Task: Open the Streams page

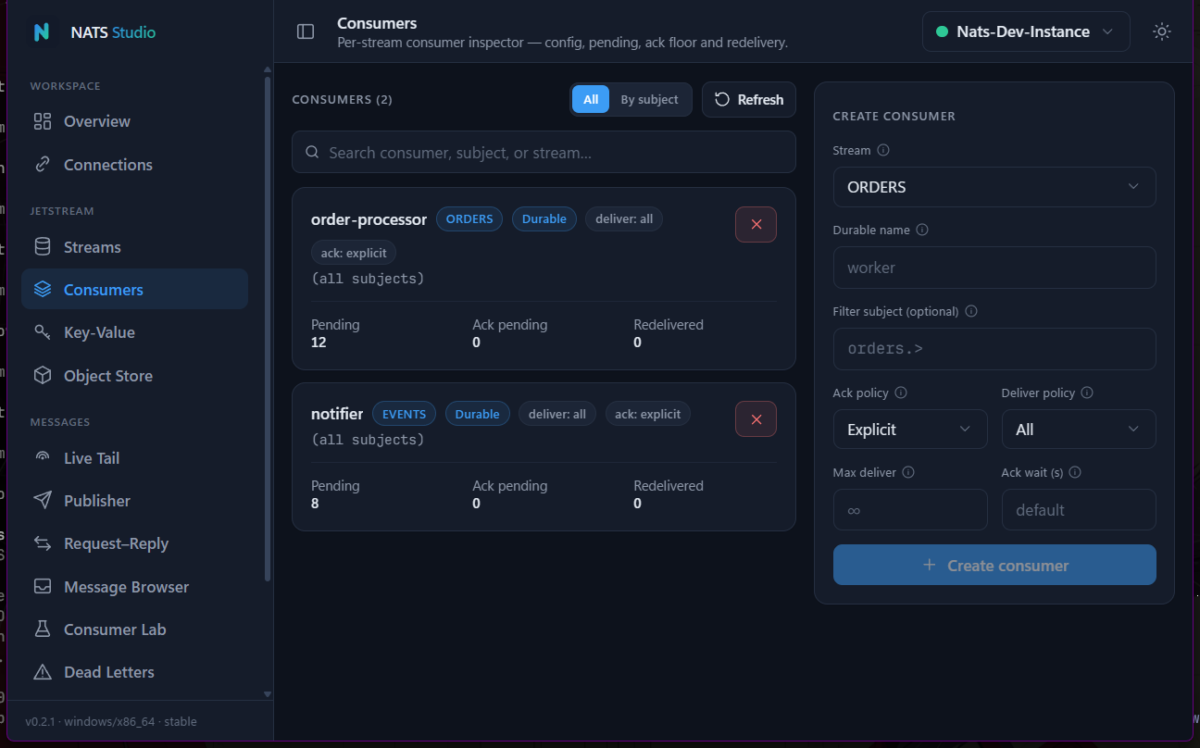Action: 135,247
